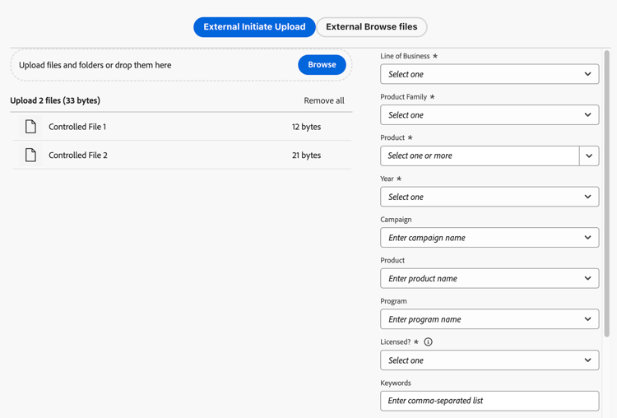
Task: Click the chevron button beside Select one or more
Action: 589,156
